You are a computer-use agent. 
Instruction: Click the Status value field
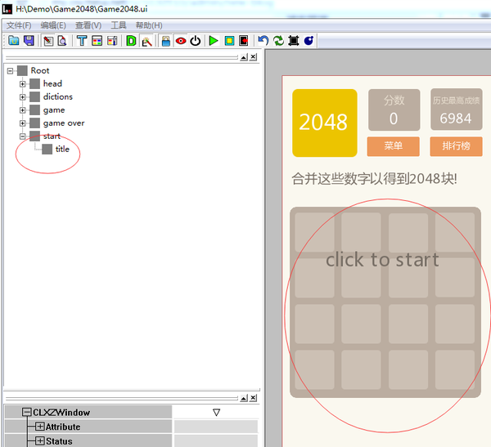[216, 440]
